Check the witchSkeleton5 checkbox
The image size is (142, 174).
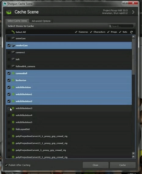9,122
